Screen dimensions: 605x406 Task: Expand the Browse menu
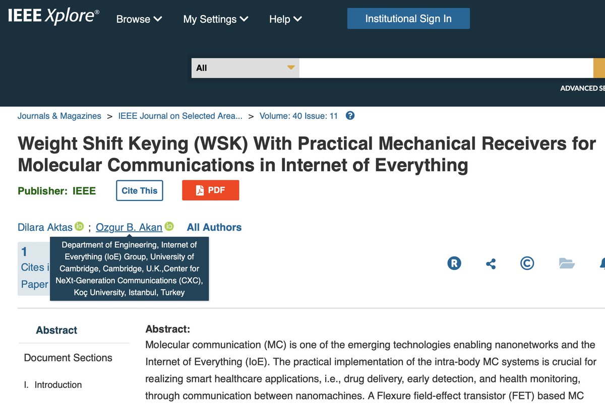click(138, 19)
